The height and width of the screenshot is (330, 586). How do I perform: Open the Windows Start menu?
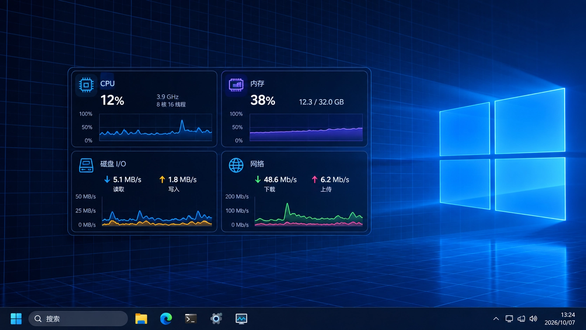16,319
